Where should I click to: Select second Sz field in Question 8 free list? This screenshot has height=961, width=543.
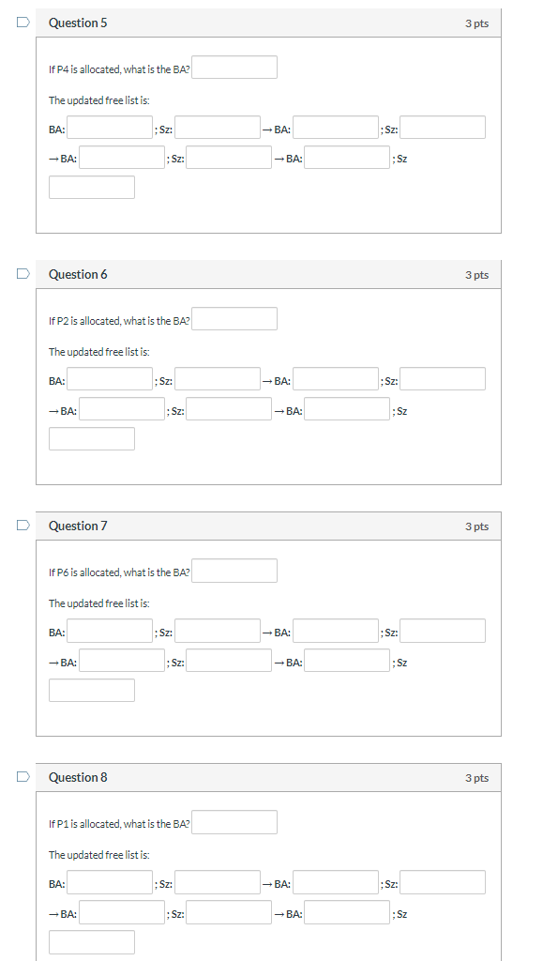click(x=443, y=882)
